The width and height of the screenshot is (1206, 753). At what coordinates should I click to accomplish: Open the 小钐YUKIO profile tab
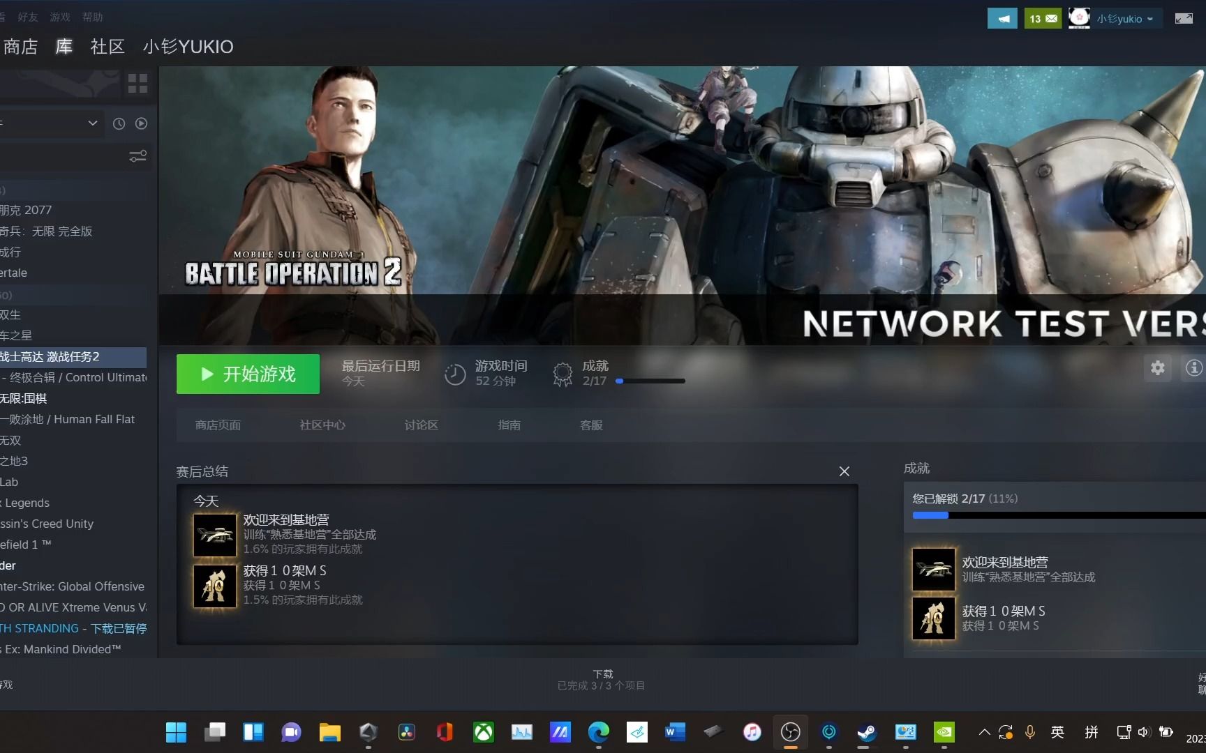coord(188,47)
